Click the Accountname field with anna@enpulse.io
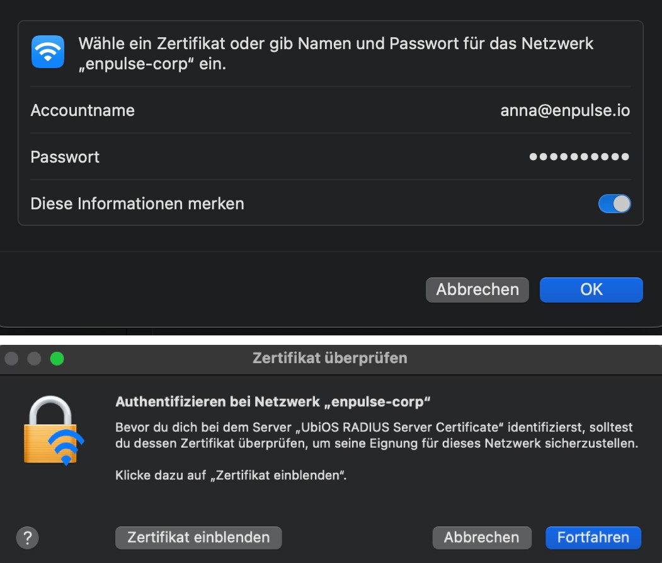The height and width of the screenshot is (563, 662). pos(564,110)
